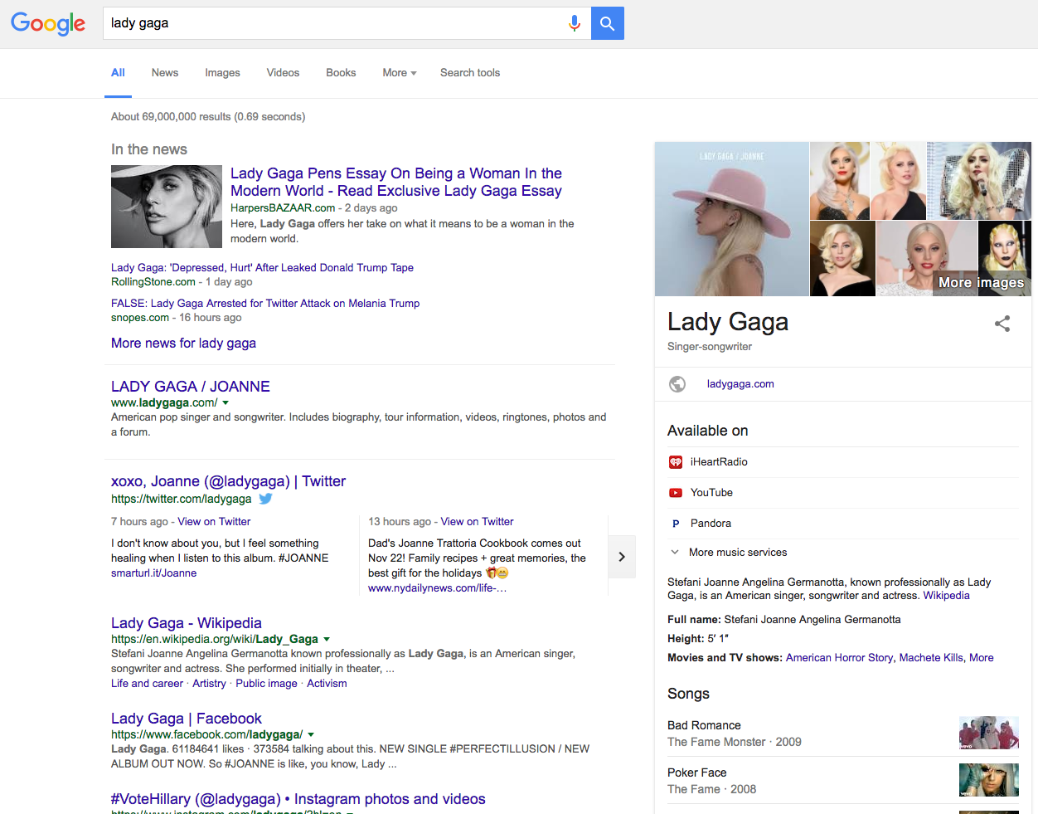Open Activism sitelink

[327, 684]
